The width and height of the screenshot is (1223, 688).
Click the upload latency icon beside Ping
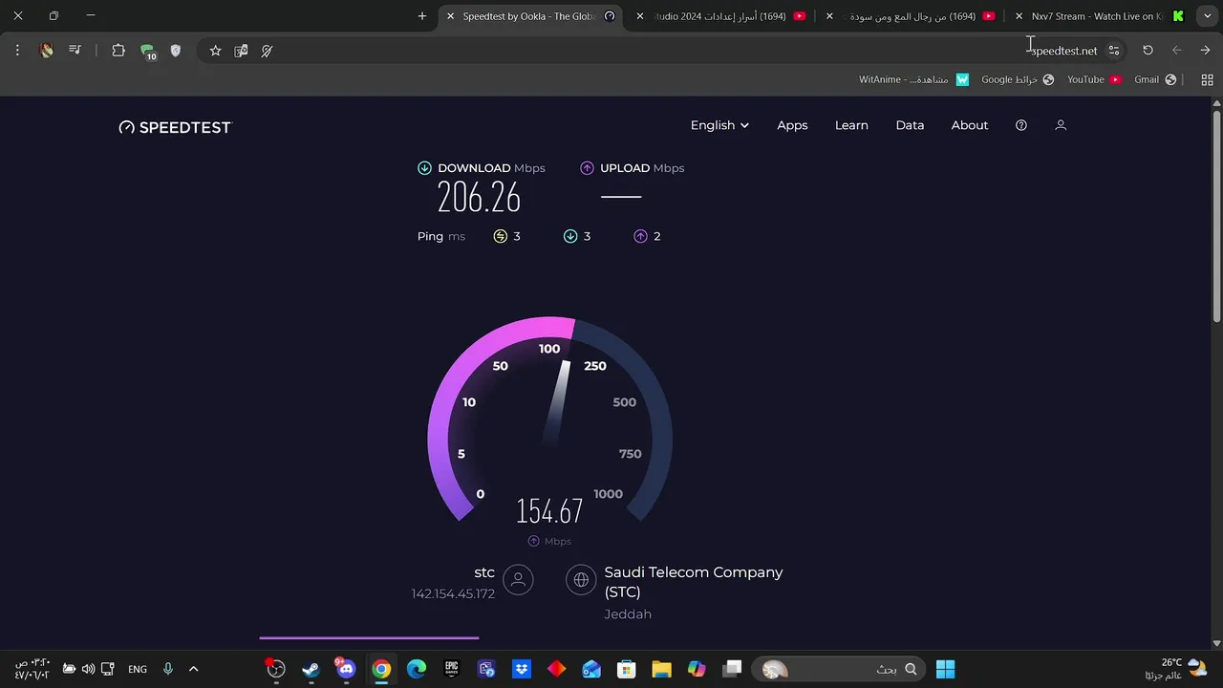click(640, 236)
